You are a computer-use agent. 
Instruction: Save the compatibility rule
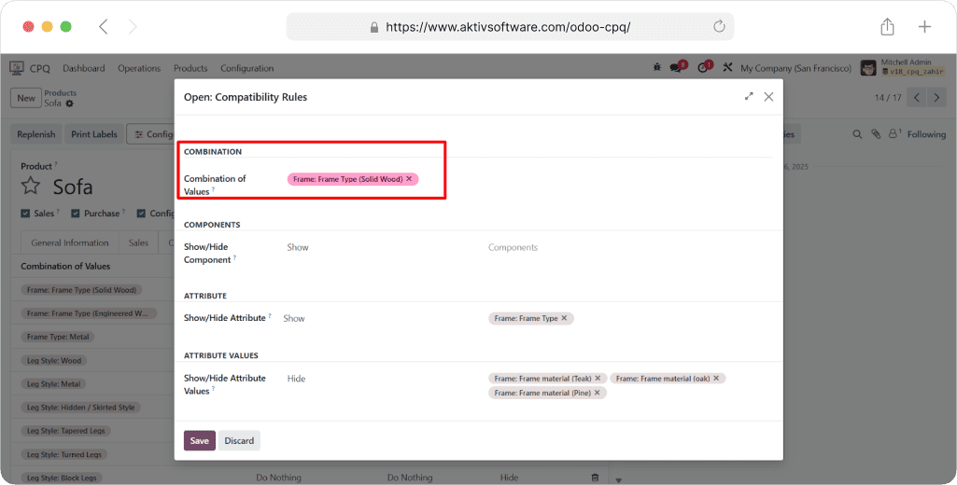pos(199,441)
